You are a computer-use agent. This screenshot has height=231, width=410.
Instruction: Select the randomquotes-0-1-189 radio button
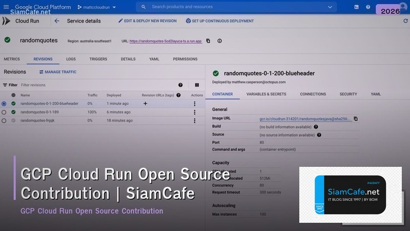(x=4, y=112)
